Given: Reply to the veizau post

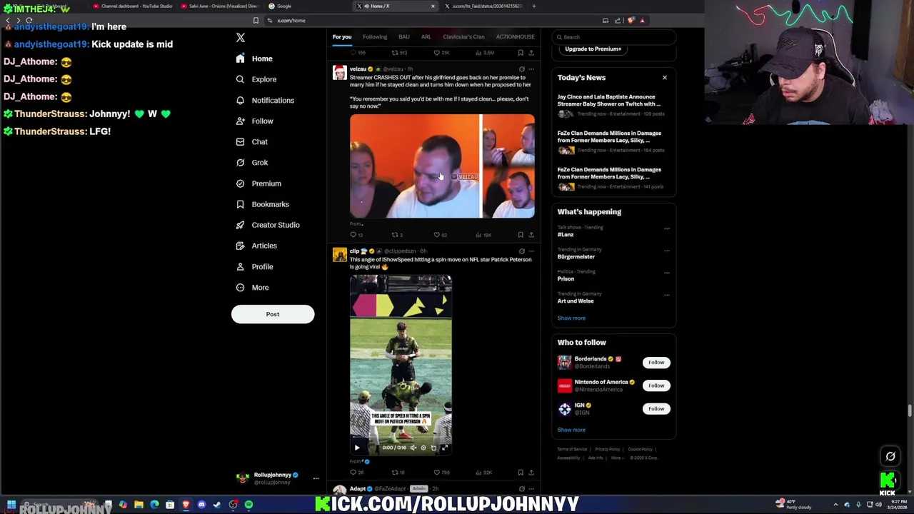Looking at the screenshot, I should click(x=356, y=234).
